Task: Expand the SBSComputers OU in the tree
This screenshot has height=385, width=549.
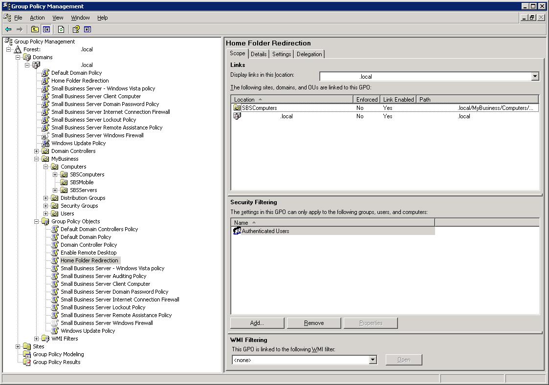Action: [x=55, y=174]
